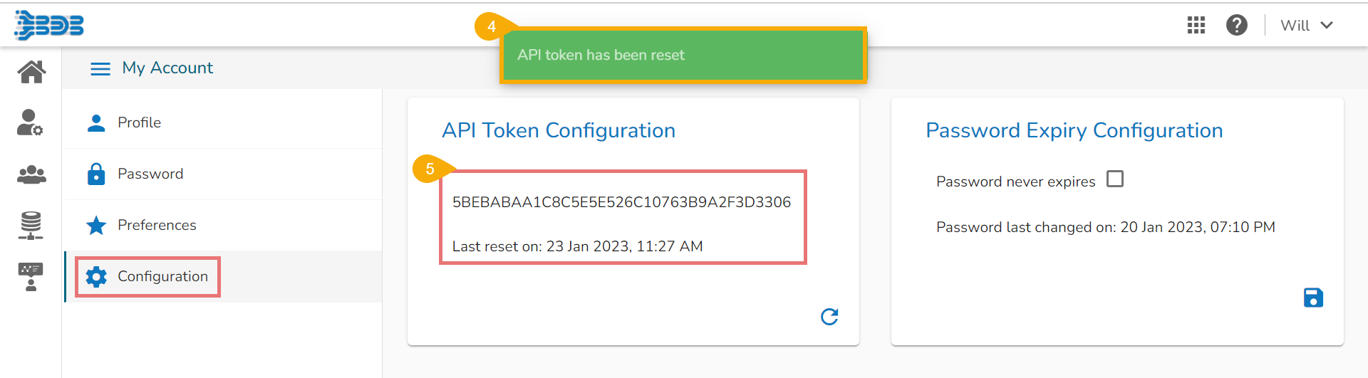The width and height of the screenshot is (1368, 378).
Task: Click the API token value text
Action: point(621,202)
